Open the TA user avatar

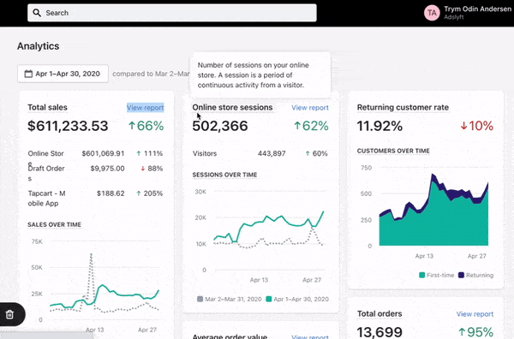click(432, 13)
